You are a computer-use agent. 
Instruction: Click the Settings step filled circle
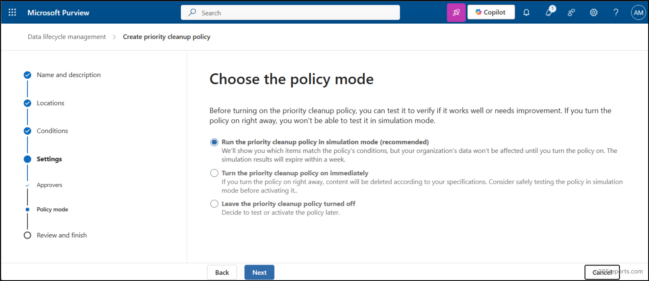point(27,159)
